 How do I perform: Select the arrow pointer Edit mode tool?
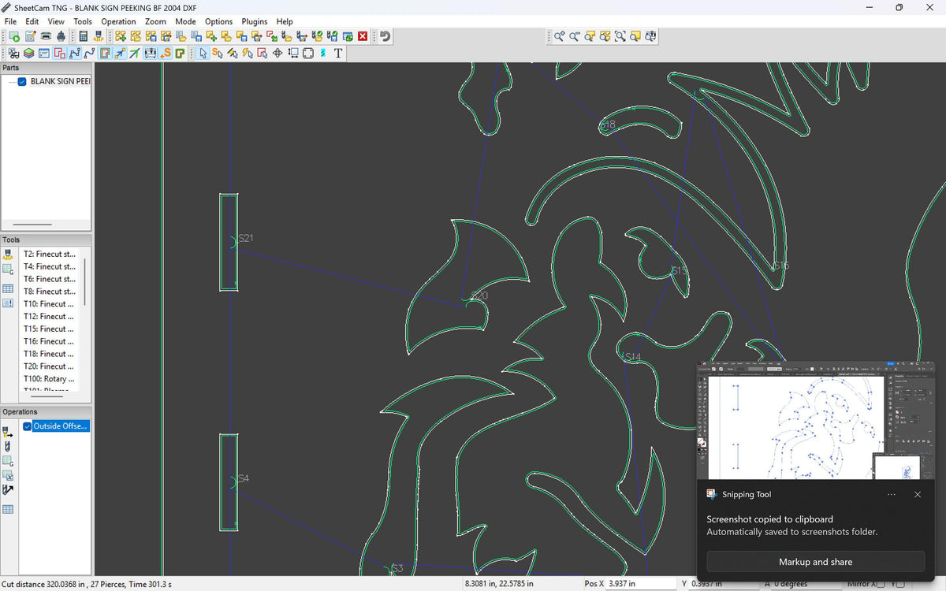[203, 54]
